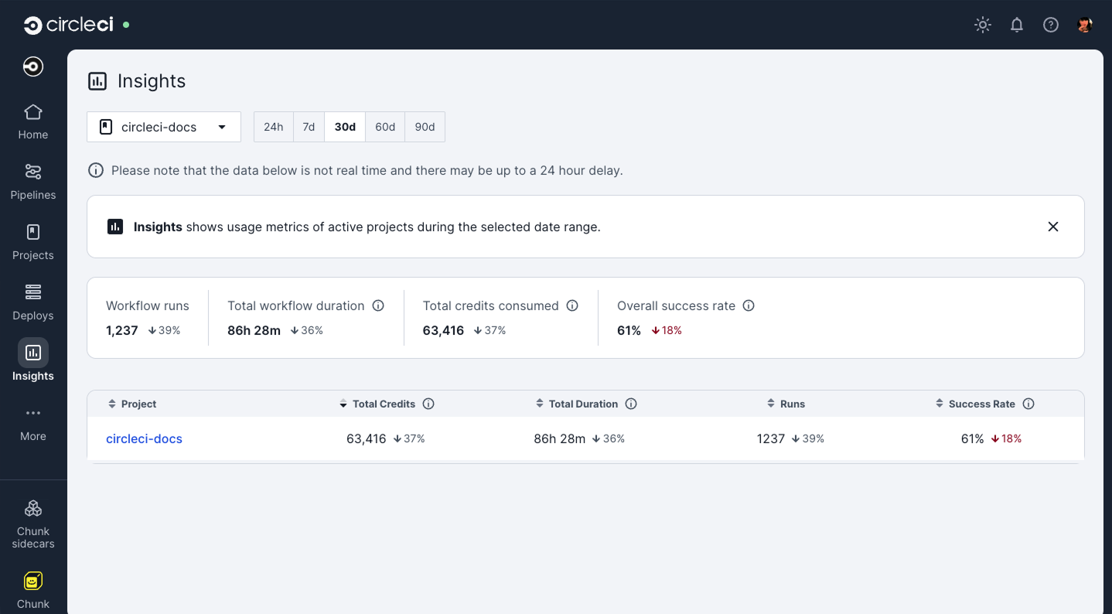Click Insights chart icon beside page title
Screen dimensions: 1112x614
(x=97, y=81)
